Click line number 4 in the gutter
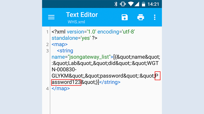 [47, 89]
